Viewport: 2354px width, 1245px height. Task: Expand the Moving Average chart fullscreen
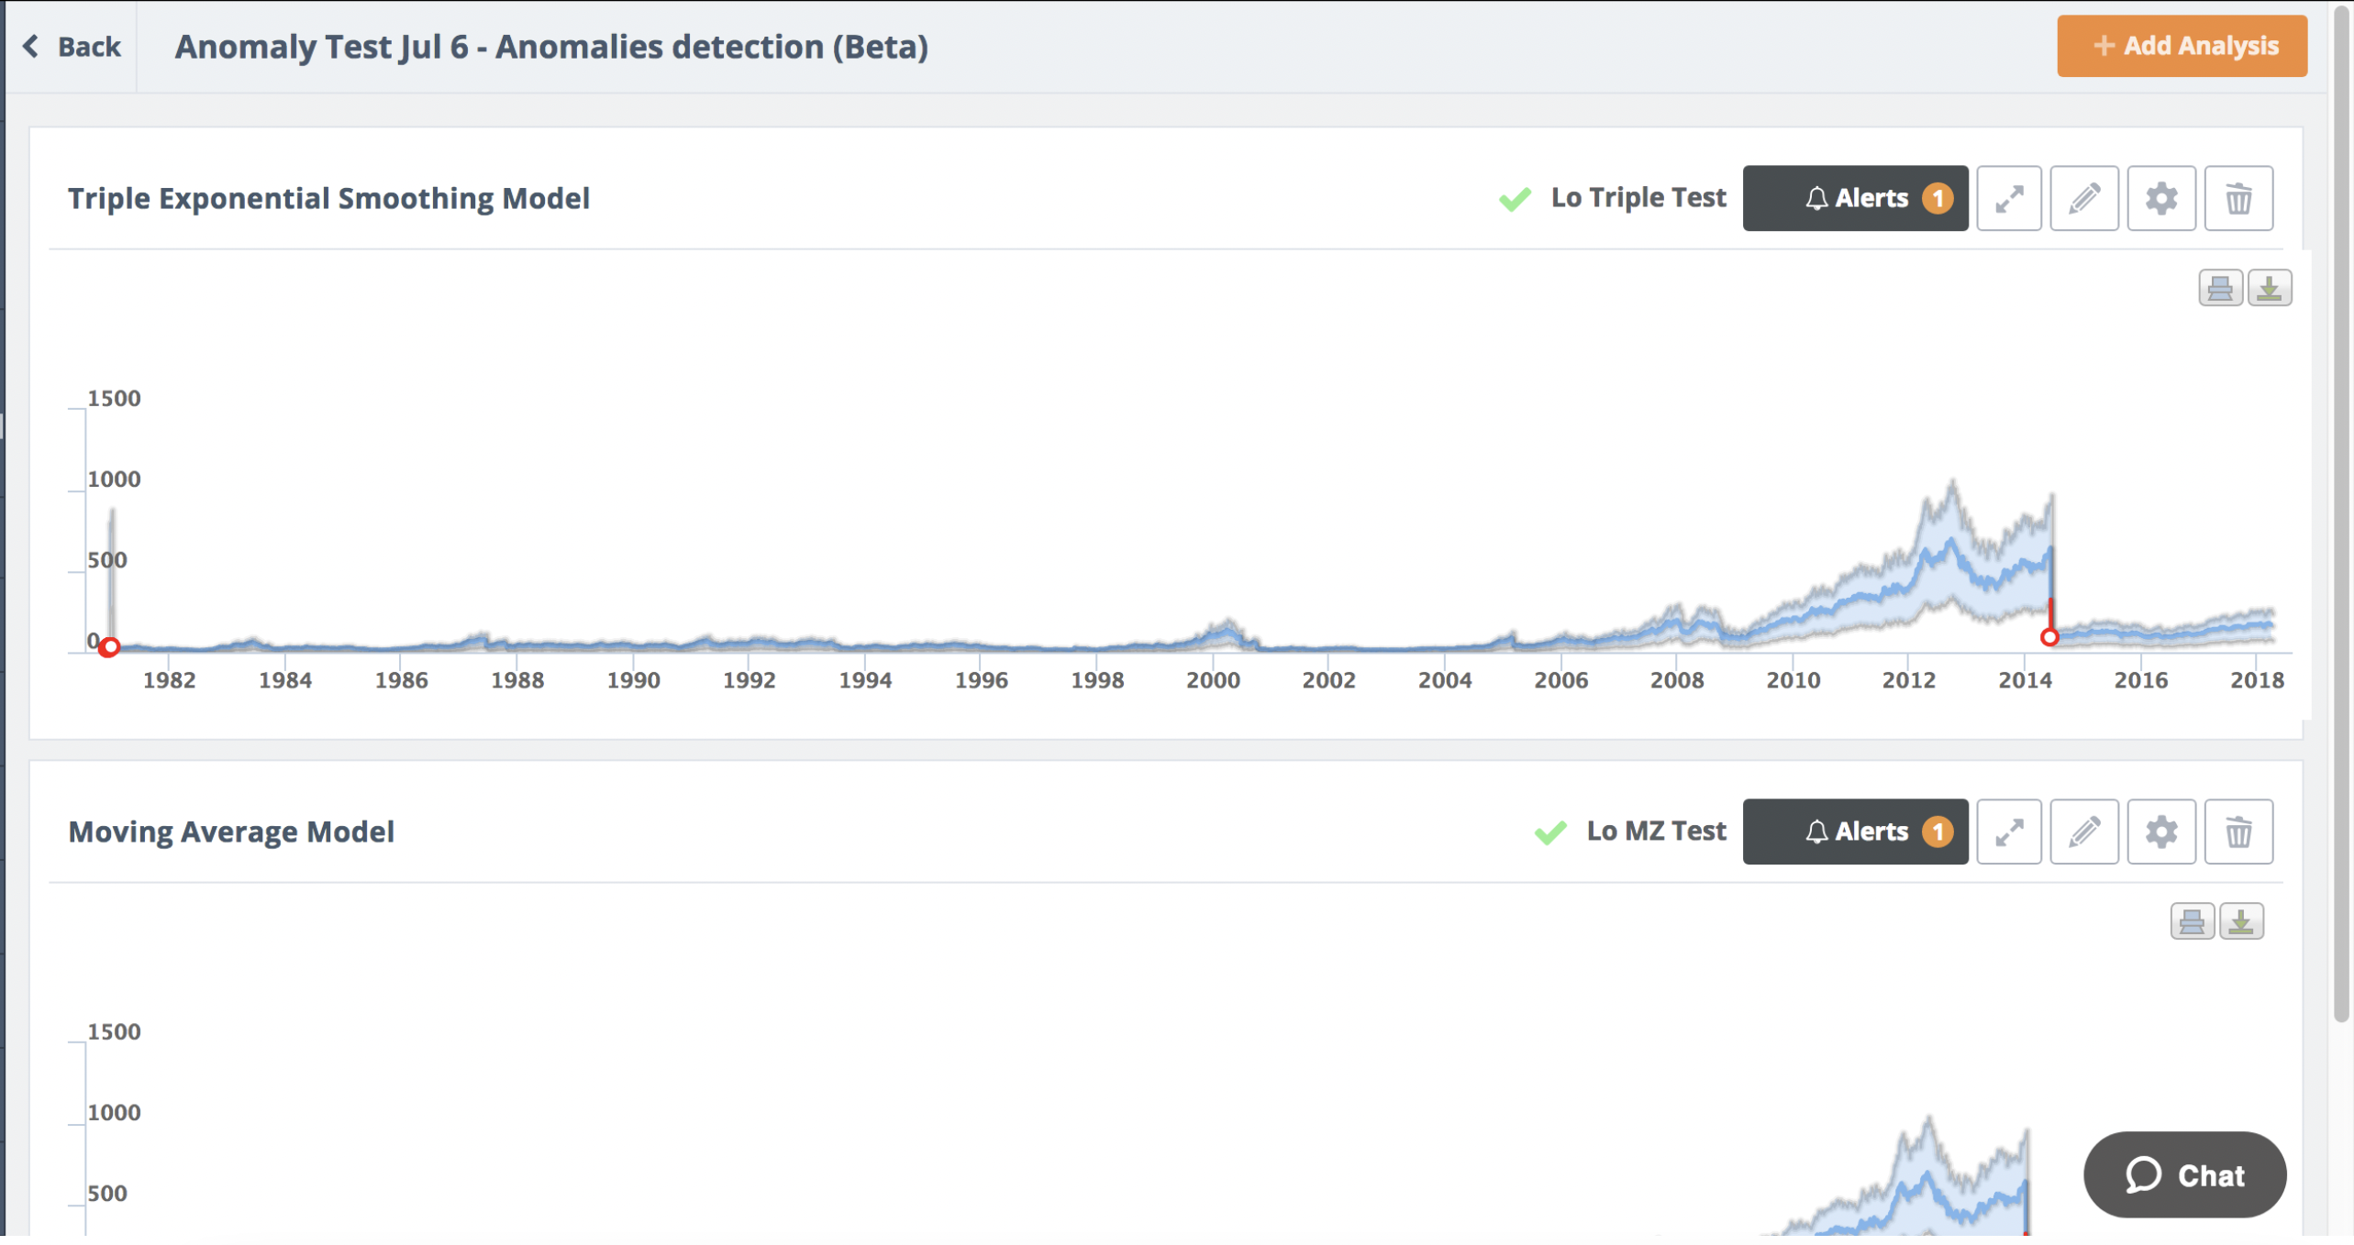pyautogui.click(x=2008, y=832)
